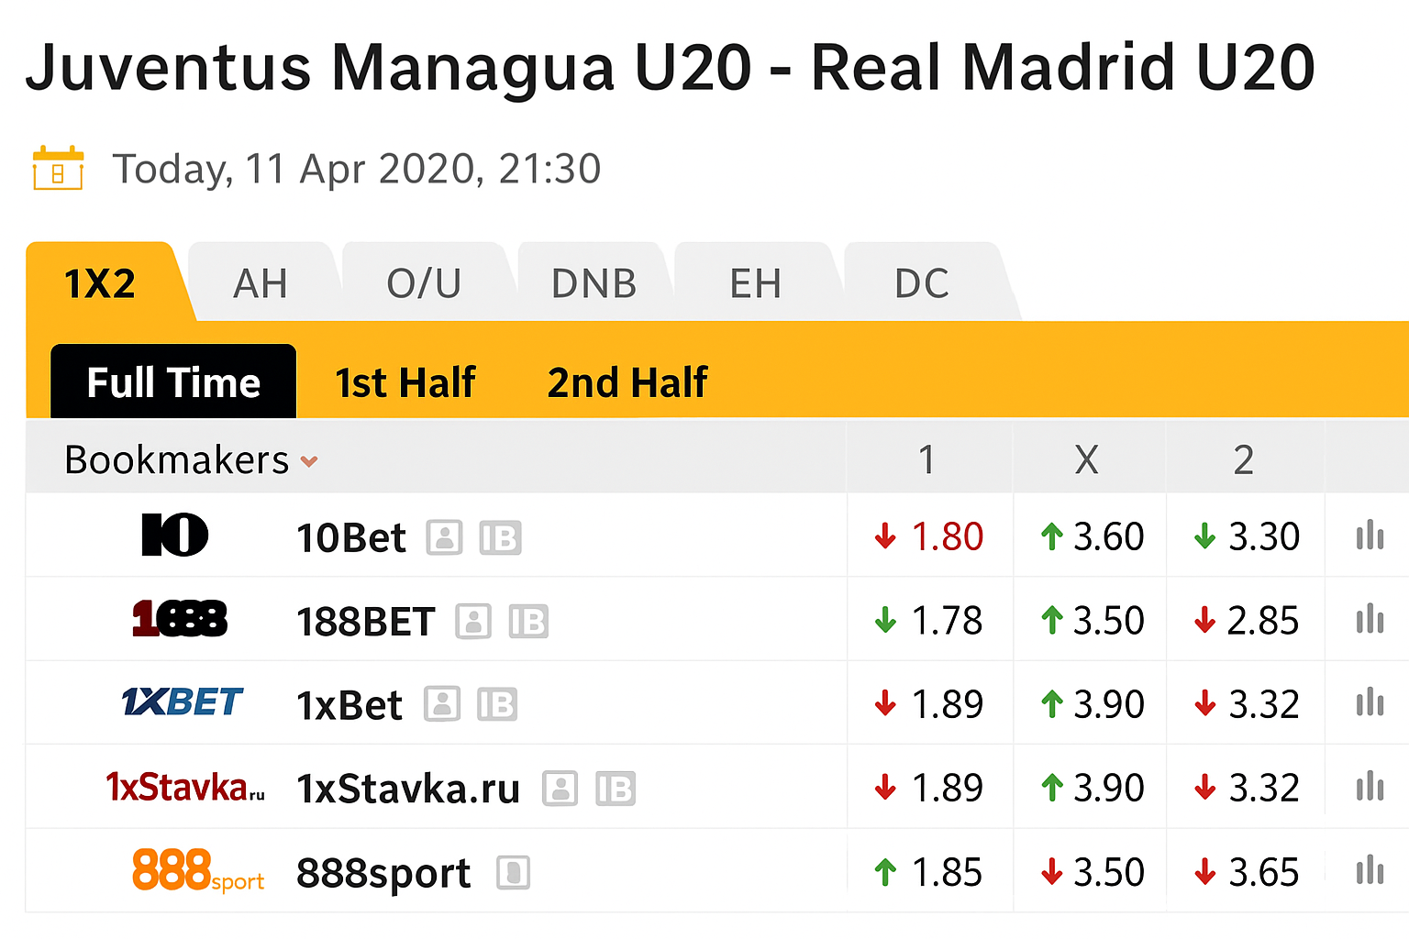Click the 10Bet bookmaker logo
Viewport: 1409px width, 939px height.
(x=175, y=536)
